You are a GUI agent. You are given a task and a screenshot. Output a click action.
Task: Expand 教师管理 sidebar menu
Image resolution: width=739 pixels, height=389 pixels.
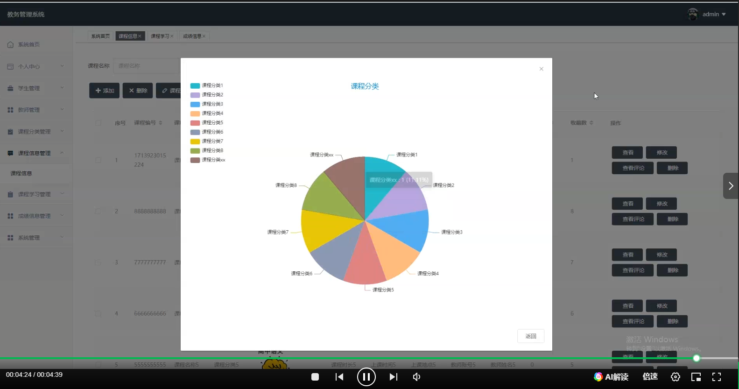[x=36, y=110]
